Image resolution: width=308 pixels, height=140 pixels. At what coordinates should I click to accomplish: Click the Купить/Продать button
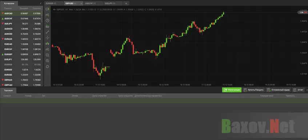(253, 90)
